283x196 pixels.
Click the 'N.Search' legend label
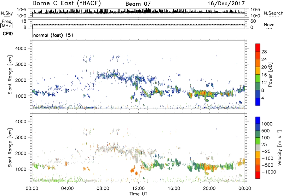point(273,13)
